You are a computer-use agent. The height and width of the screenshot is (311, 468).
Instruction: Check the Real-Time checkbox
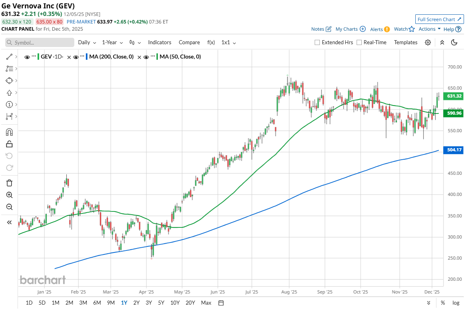(x=359, y=42)
